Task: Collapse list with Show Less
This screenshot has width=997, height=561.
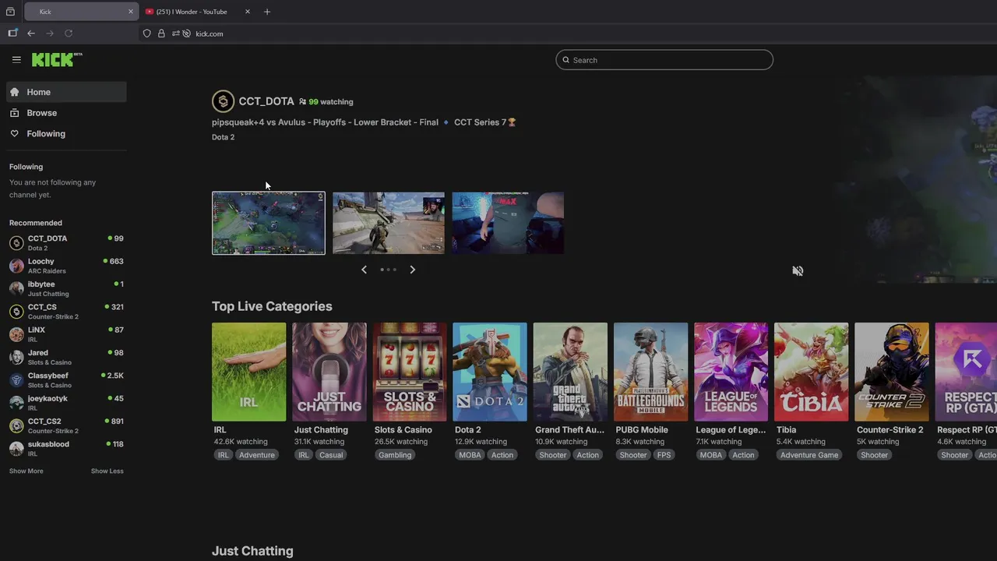Action: [x=107, y=471]
